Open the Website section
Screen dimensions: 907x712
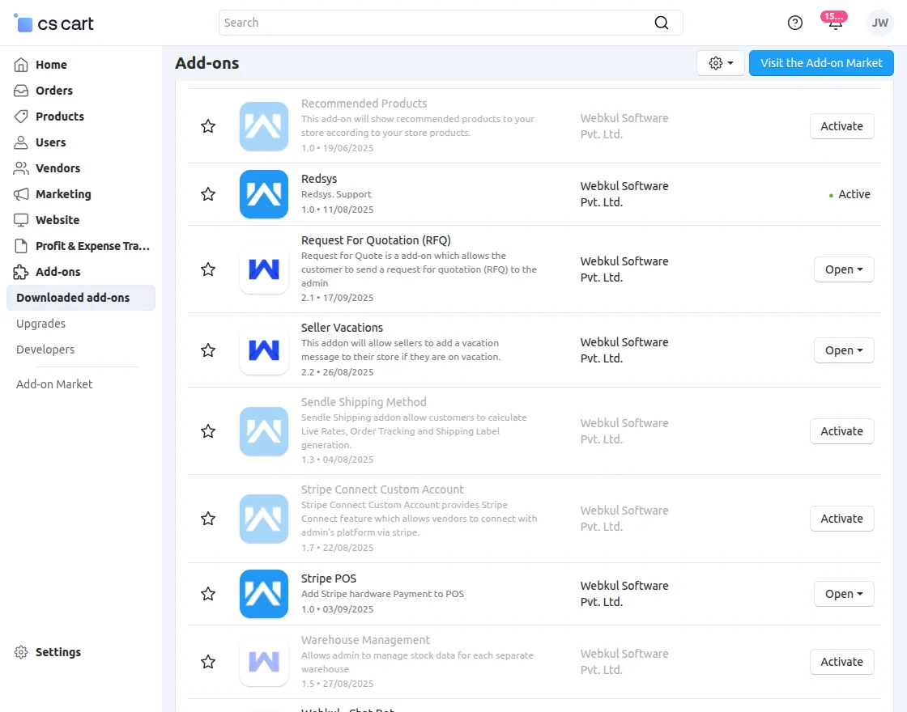tap(57, 219)
